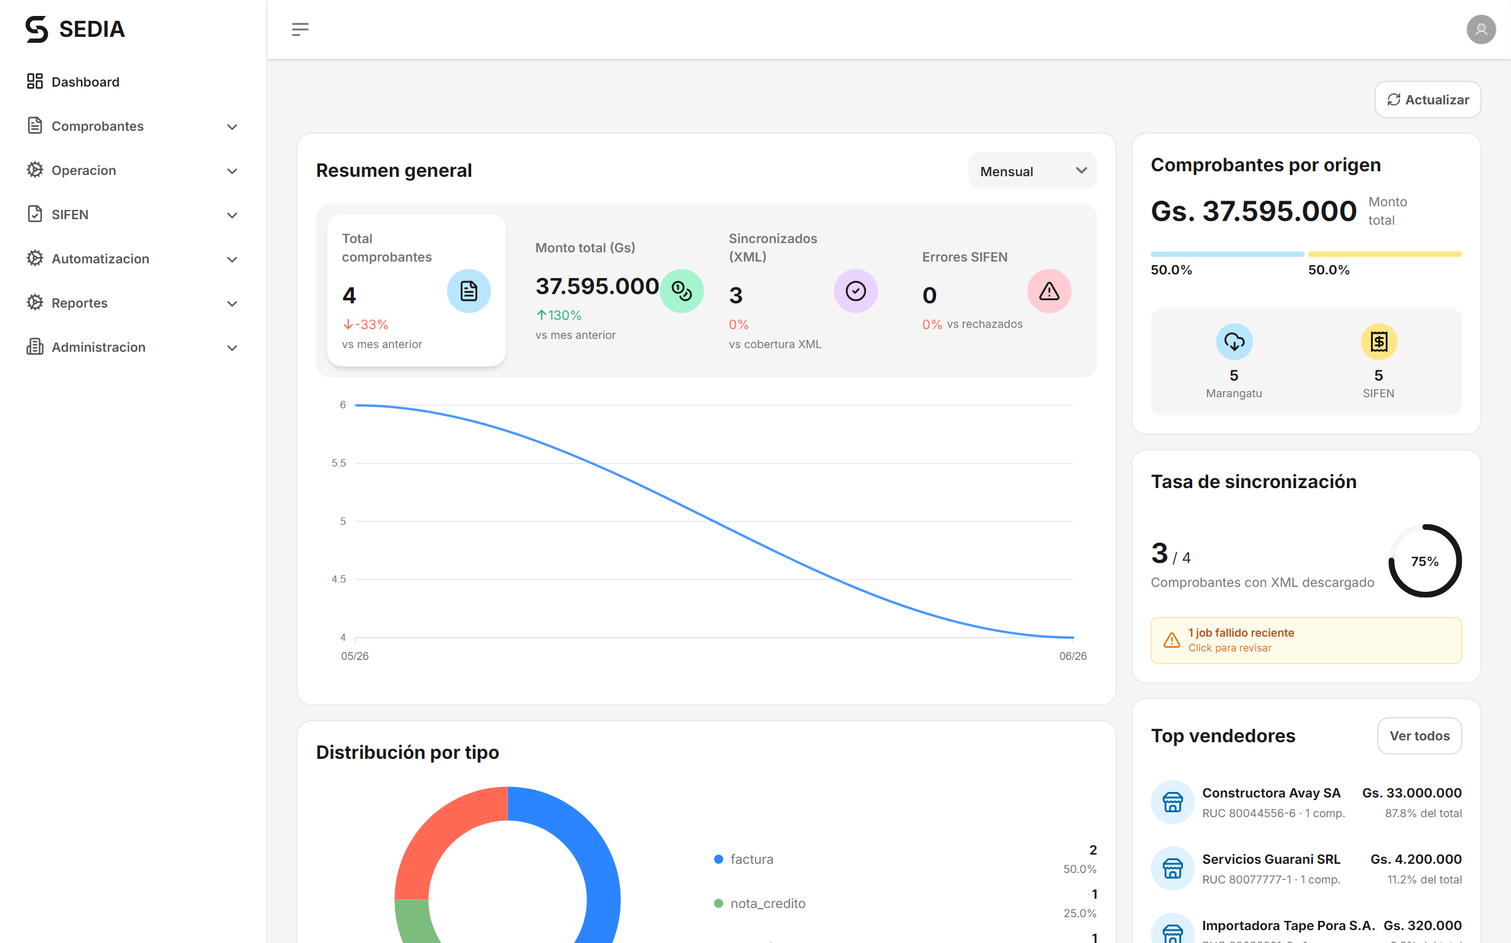Click the Gs. 33.000.000 amount
Screen dimensions: 1511x943
click(x=1411, y=793)
